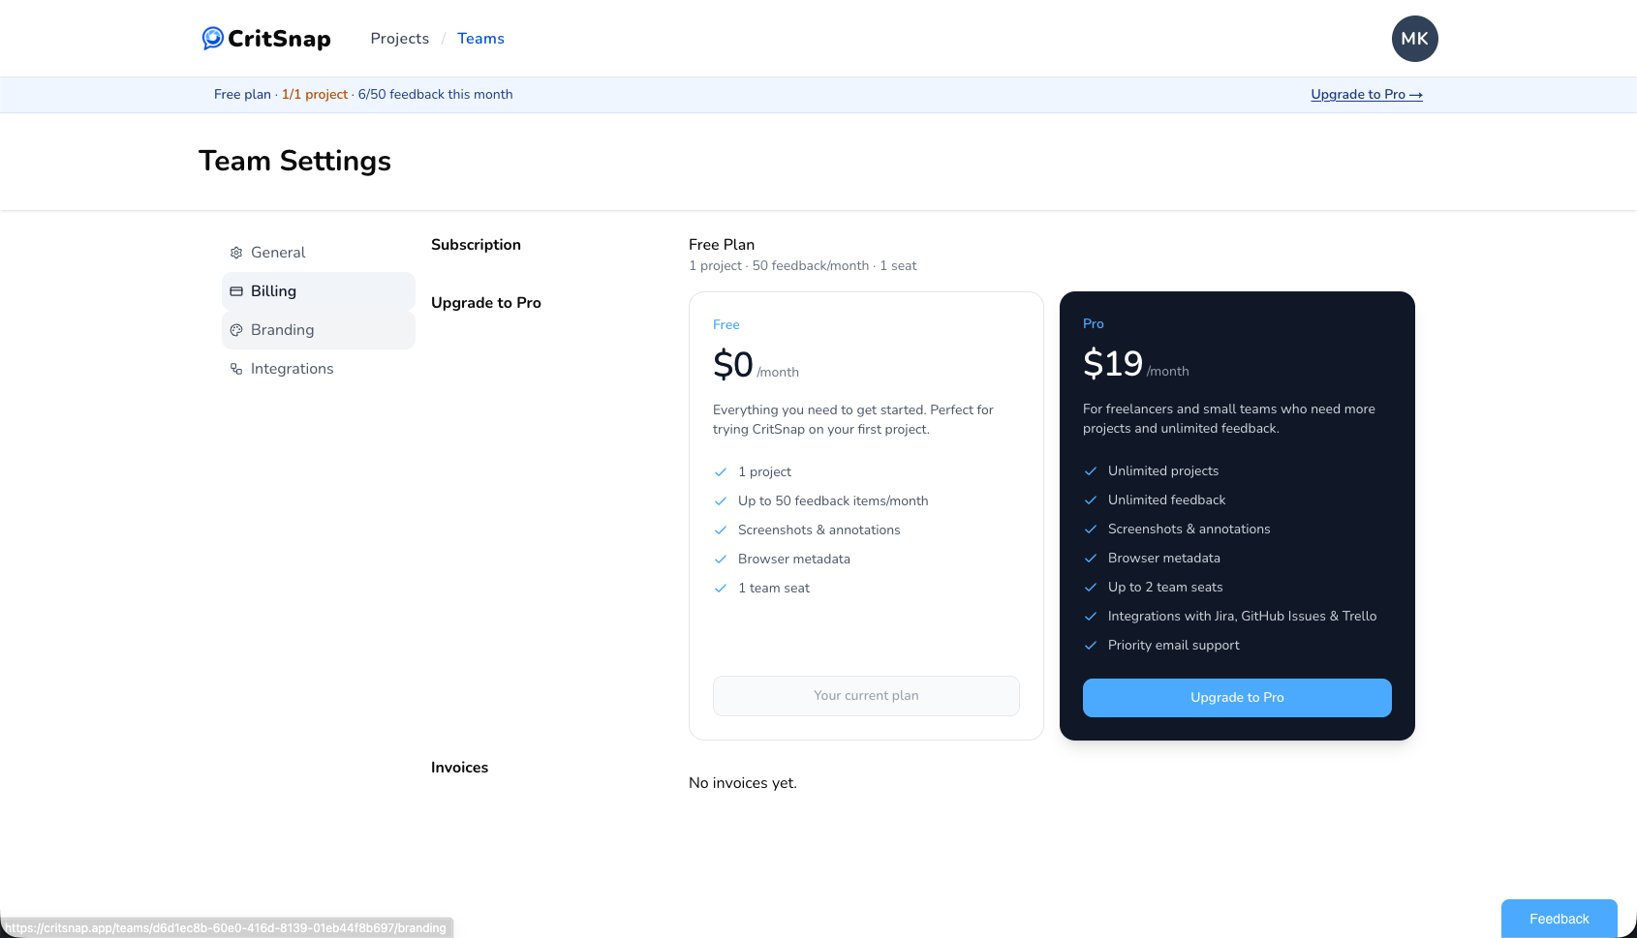Click the No invoices yet text
The image size is (1637, 938).
(x=743, y=783)
